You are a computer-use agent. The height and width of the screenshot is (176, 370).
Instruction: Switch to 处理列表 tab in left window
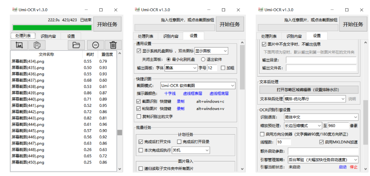tap(23, 36)
